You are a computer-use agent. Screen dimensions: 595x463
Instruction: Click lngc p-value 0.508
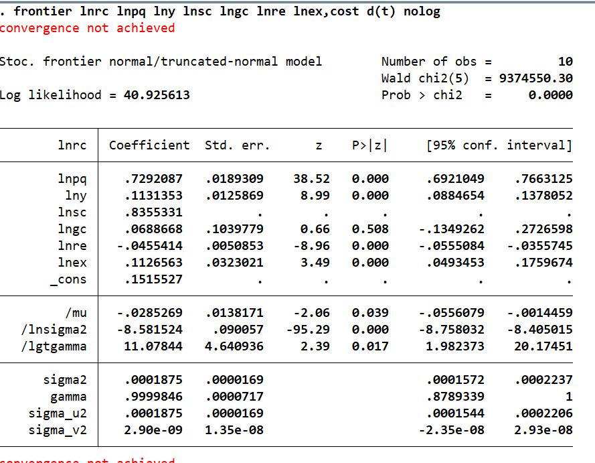(x=370, y=229)
